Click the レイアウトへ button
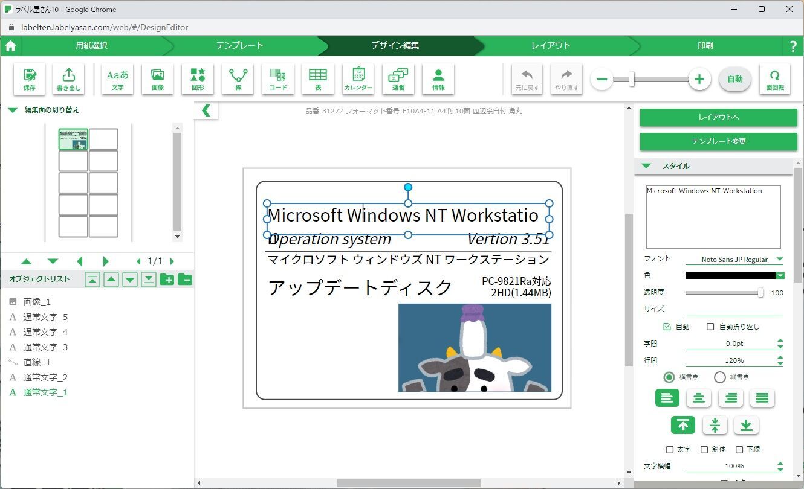This screenshot has width=804, height=489. tap(719, 117)
